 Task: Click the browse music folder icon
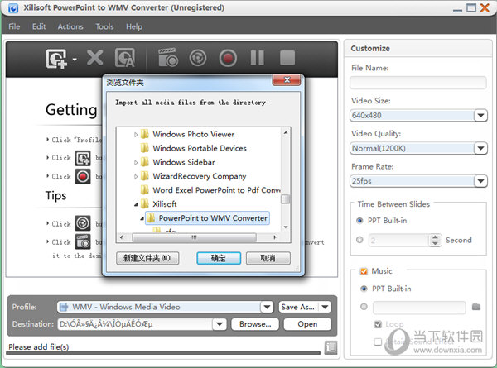click(x=476, y=307)
